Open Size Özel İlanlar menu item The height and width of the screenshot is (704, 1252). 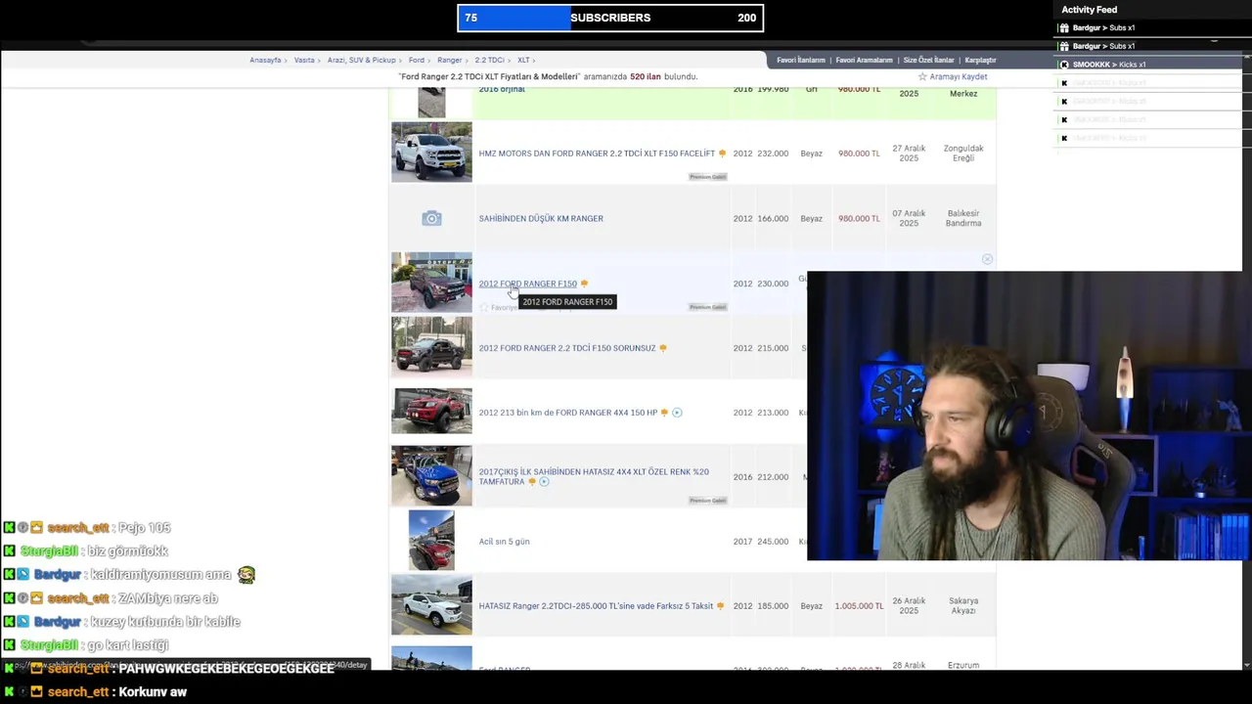click(x=928, y=61)
